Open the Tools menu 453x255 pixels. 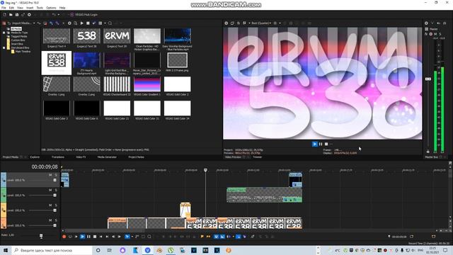(40, 8)
